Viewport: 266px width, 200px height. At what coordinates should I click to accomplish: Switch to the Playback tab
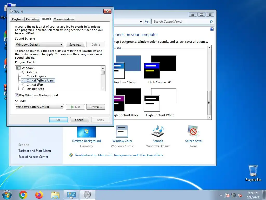17,19
